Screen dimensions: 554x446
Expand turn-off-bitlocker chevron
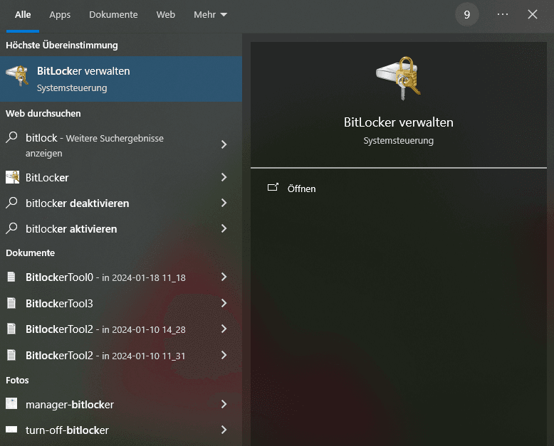tap(224, 430)
